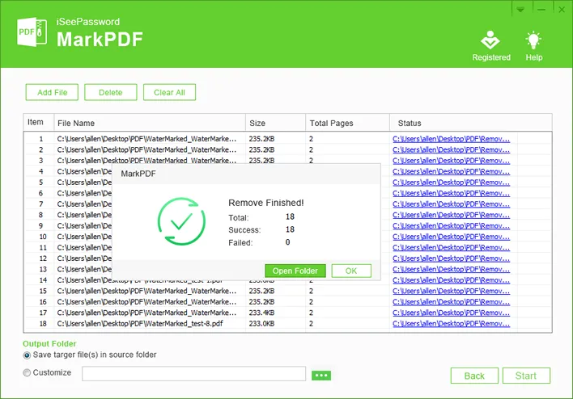The image size is (573, 399).
Task: Sort by the Total Pages column header
Action: [x=347, y=123]
